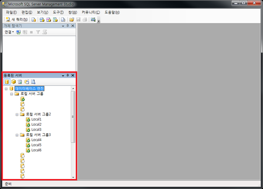Screen dimensions: 263x189
Task: Open the 커뮤니티(C) menu
Action: [x=91, y=12]
